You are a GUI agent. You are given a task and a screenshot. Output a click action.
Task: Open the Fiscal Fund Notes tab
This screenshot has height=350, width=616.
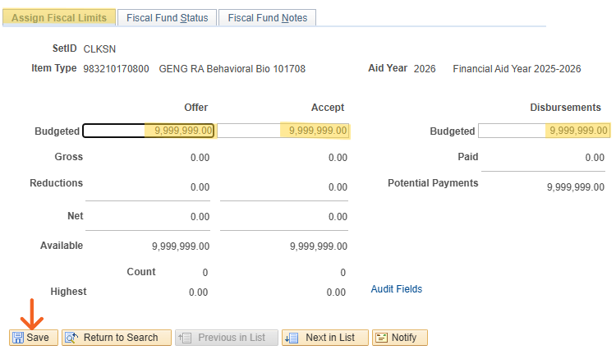tap(267, 17)
